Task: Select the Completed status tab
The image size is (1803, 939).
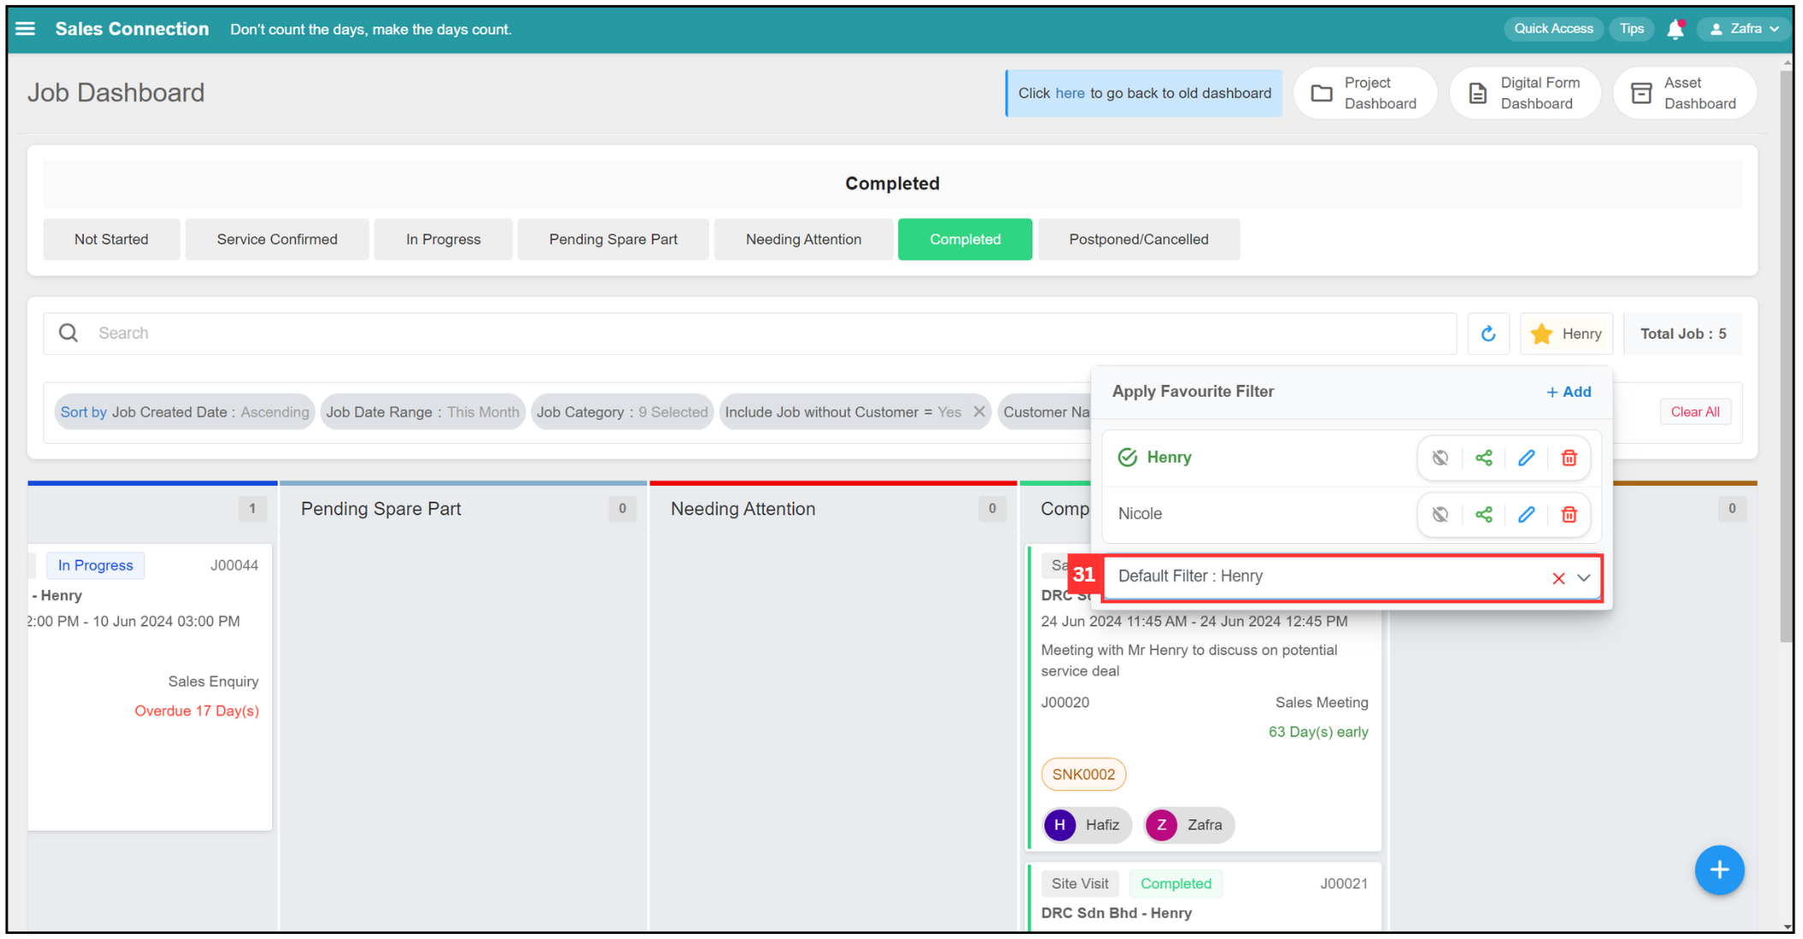Action: [965, 239]
